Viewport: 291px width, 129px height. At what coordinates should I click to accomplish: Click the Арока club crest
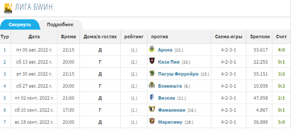click(x=152, y=49)
